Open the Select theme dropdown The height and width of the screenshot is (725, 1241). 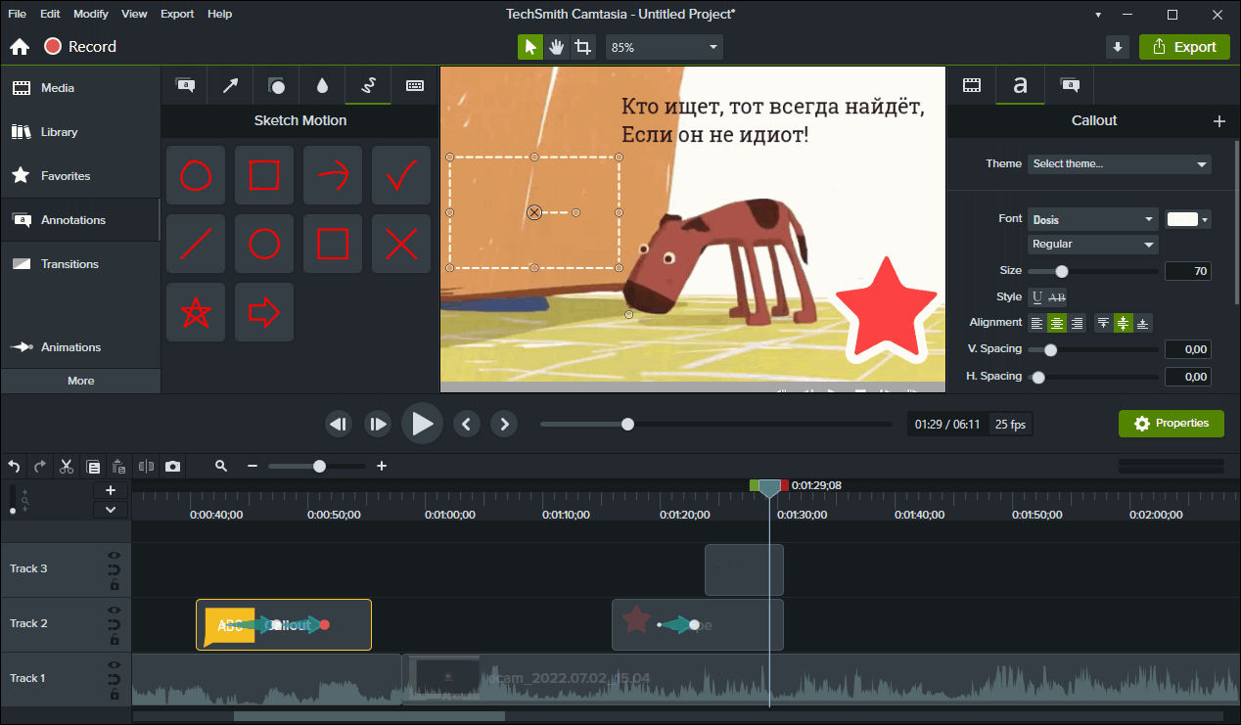[1120, 164]
